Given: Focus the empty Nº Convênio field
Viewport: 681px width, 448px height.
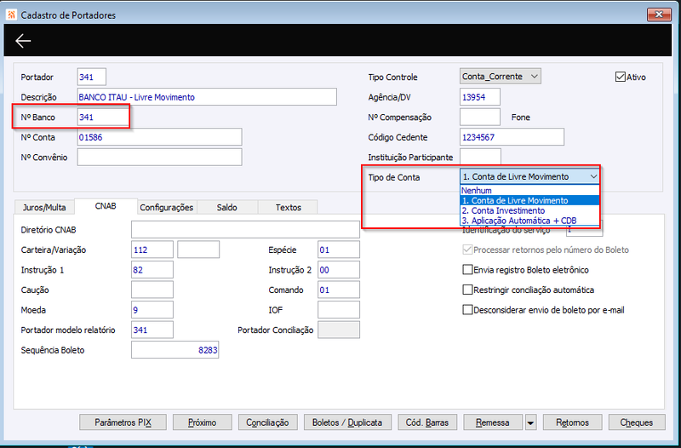Looking at the screenshot, I should pos(159,157).
